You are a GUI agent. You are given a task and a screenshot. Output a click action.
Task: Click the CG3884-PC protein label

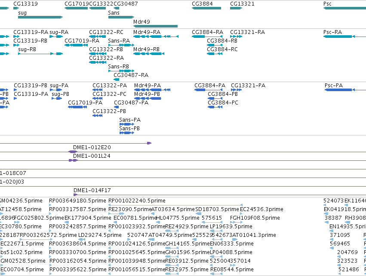(223, 103)
